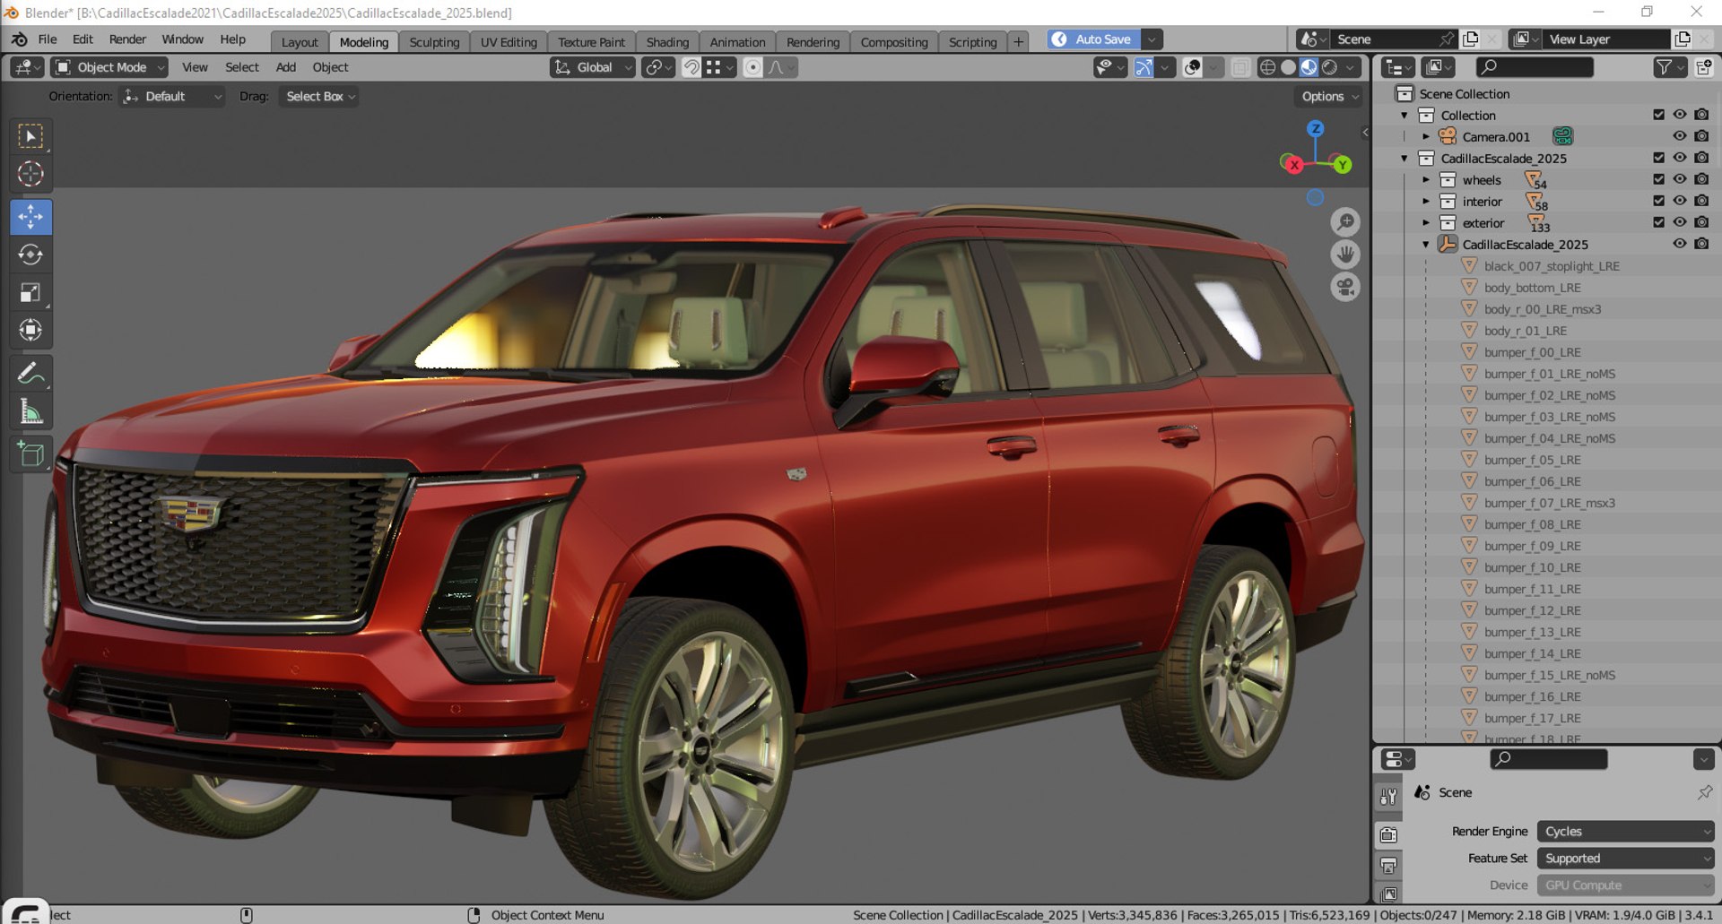
Task: Select the Select Box tool
Action: (30, 136)
